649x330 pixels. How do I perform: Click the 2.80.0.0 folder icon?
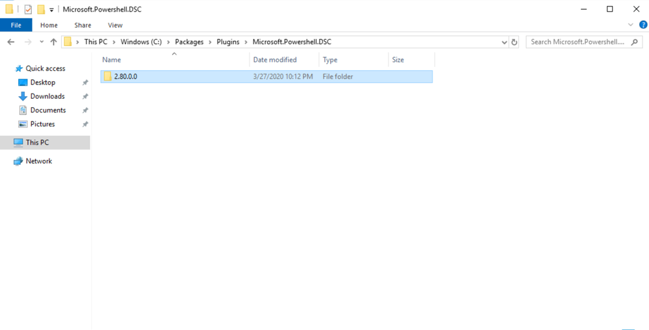pos(108,77)
